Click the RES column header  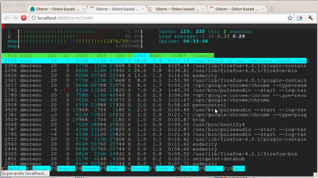coord(101,56)
